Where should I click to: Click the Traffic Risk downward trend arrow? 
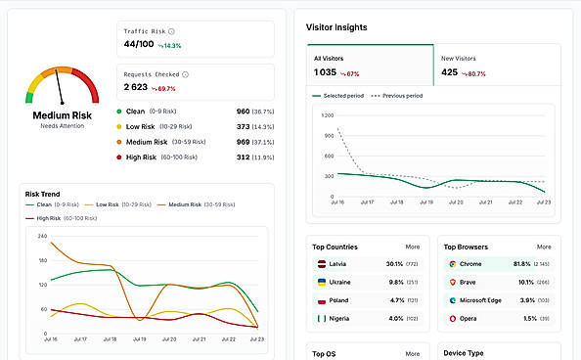click(160, 46)
